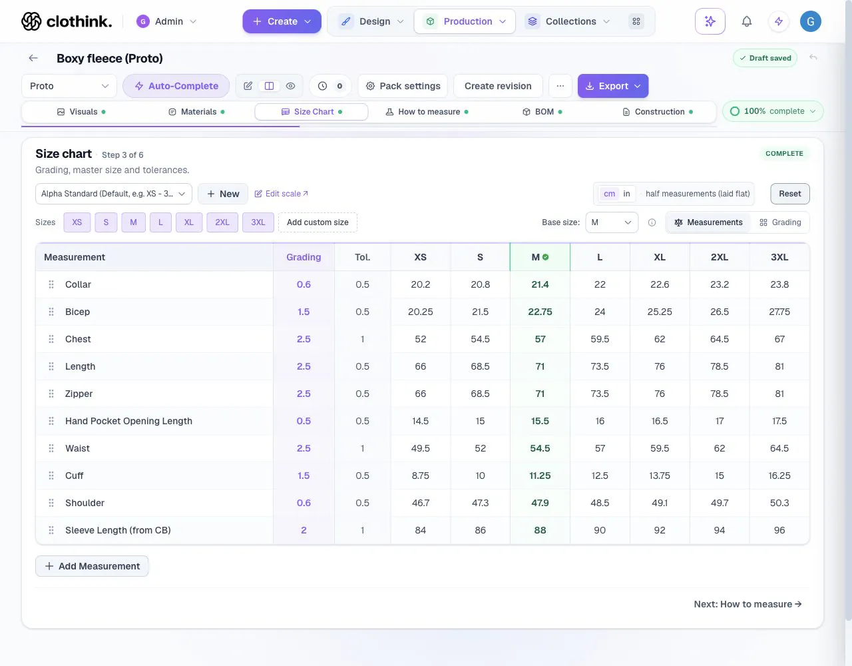The width and height of the screenshot is (852, 666).
Task: Switch units to inches
Action: [626, 194]
